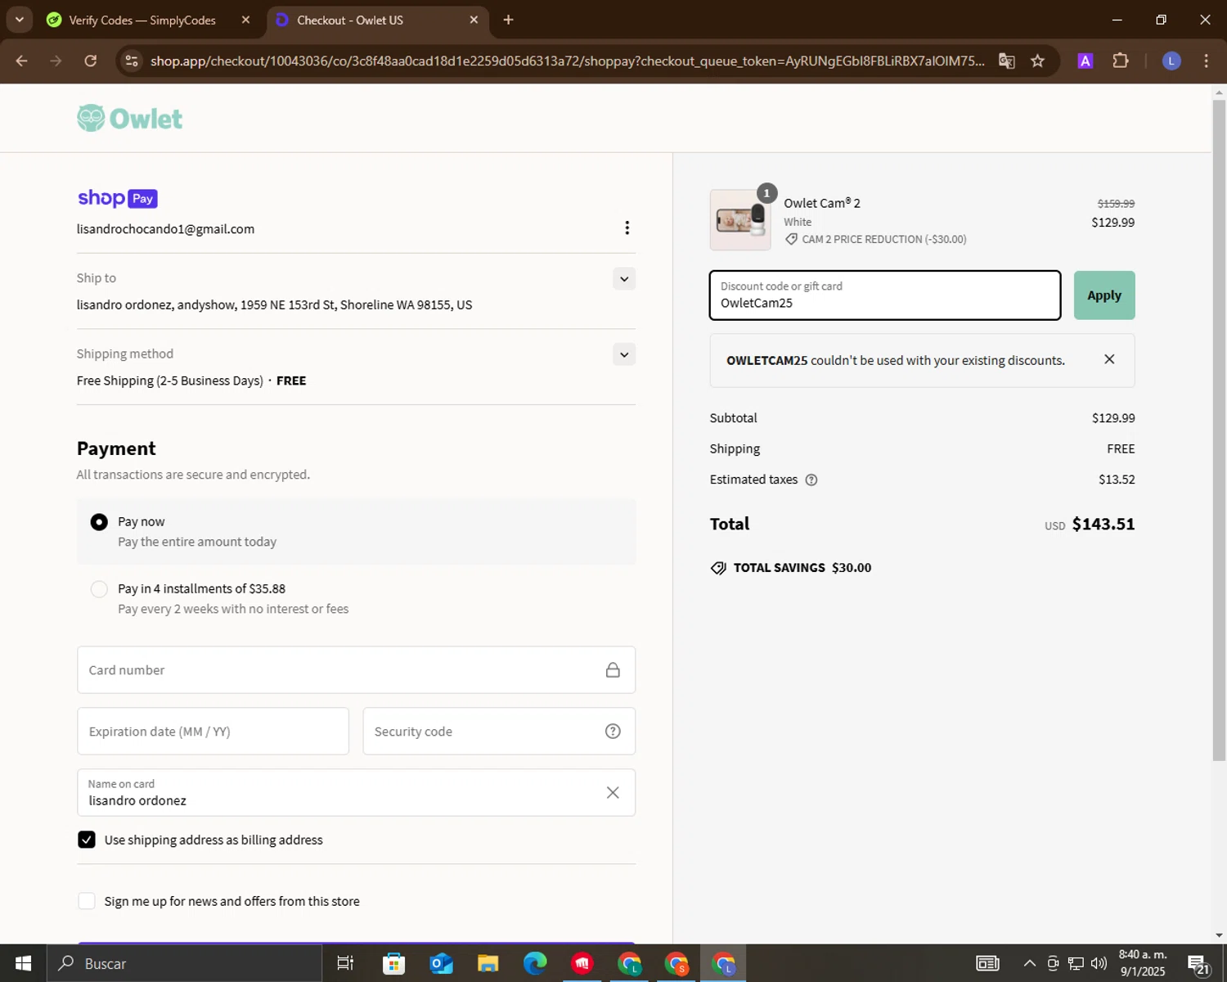This screenshot has width=1227, height=982.
Task: Show the security code help tooltip
Action: tap(613, 732)
